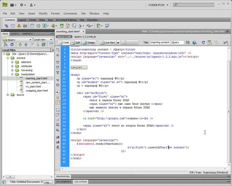The image size is (232, 186).
Task: Open Documents list in the coding toolbar
Action: pos(58,50)
